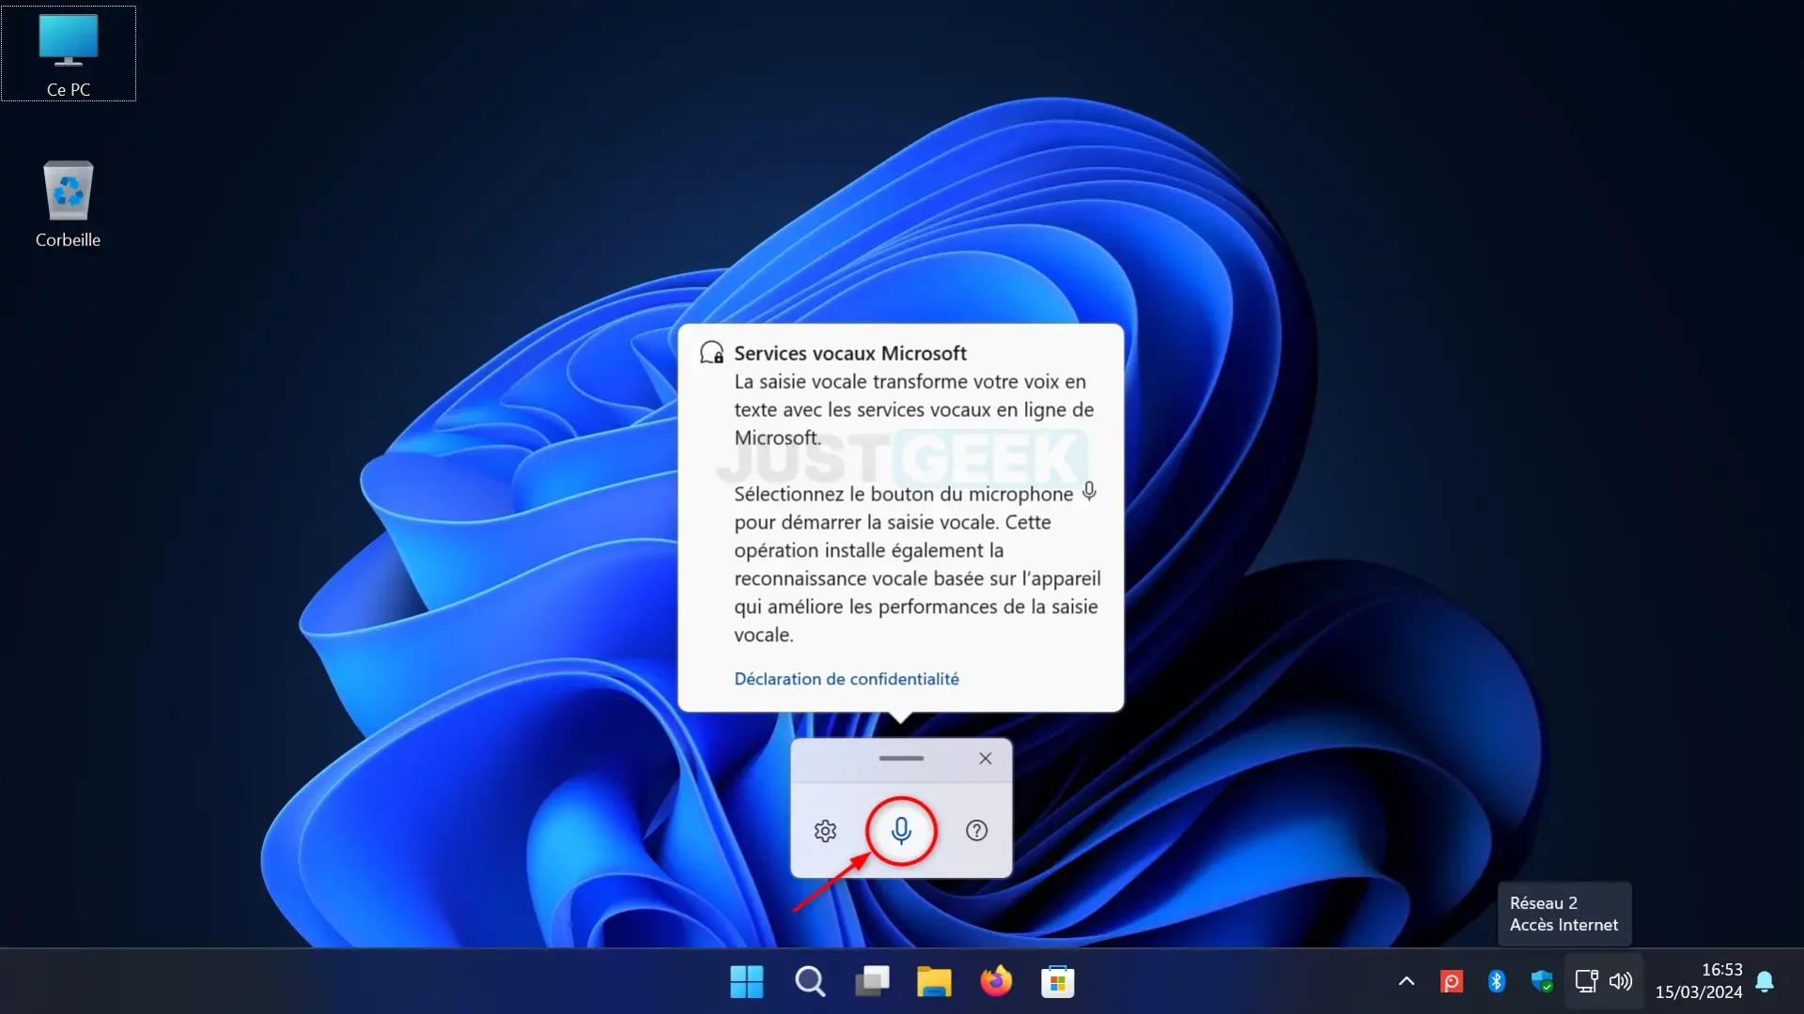This screenshot has height=1014, width=1804.
Task: Select the Corbeille recycle bin icon
Action: point(68,205)
